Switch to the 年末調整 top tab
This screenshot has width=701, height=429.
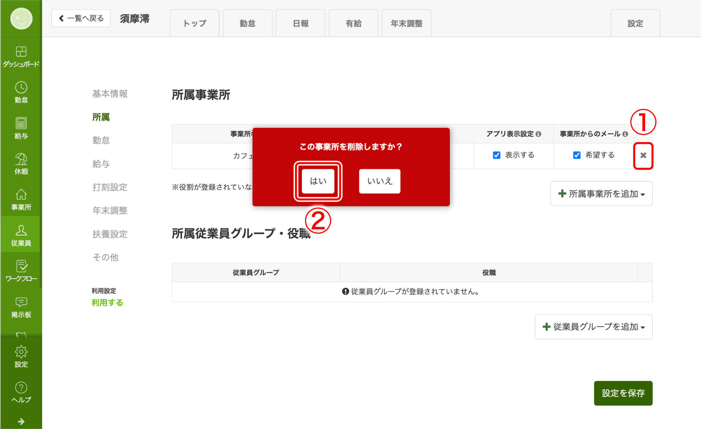click(x=406, y=23)
